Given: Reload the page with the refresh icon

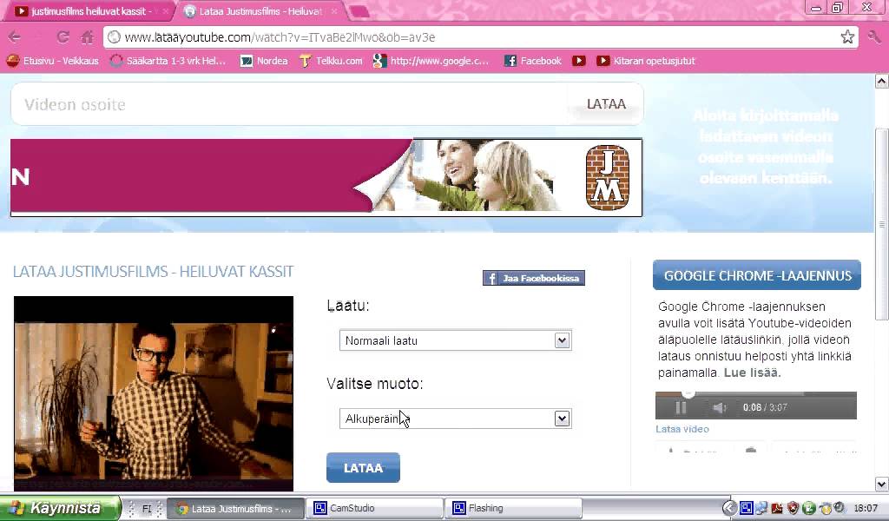Looking at the screenshot, I should point(63,37).
